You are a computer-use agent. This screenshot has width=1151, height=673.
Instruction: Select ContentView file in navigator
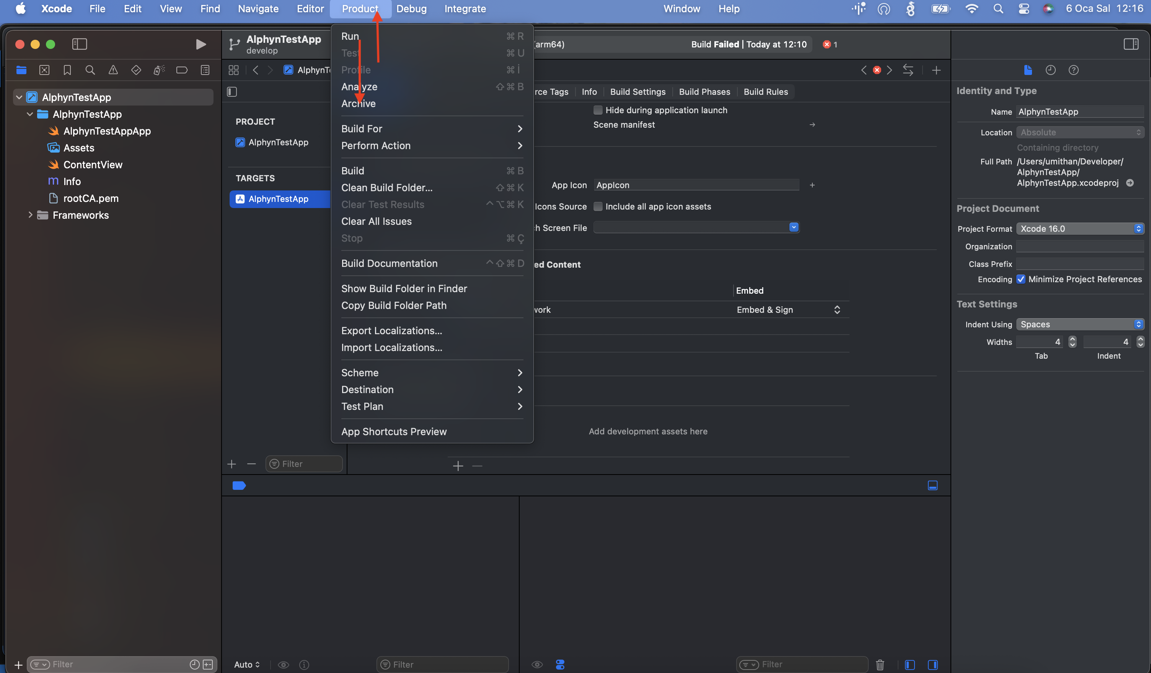coord(93,164)
